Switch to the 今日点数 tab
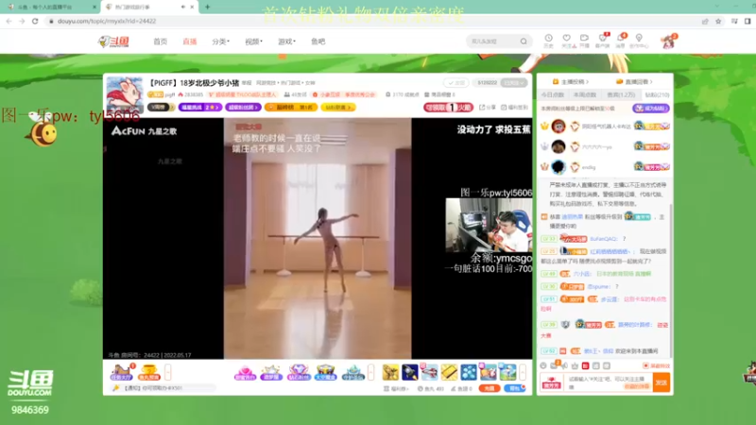 tap(553, 95)
